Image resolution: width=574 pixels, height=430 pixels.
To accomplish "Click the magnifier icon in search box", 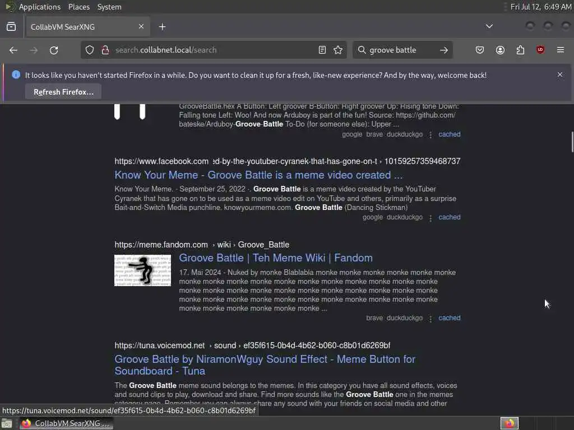I will (362, 50).
